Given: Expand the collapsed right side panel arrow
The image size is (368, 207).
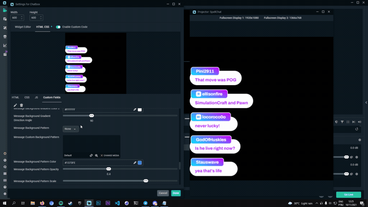Looking at the screenshot, I should point(366,102).
